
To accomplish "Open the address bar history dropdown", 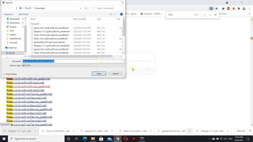I will [x=81, y=8].
